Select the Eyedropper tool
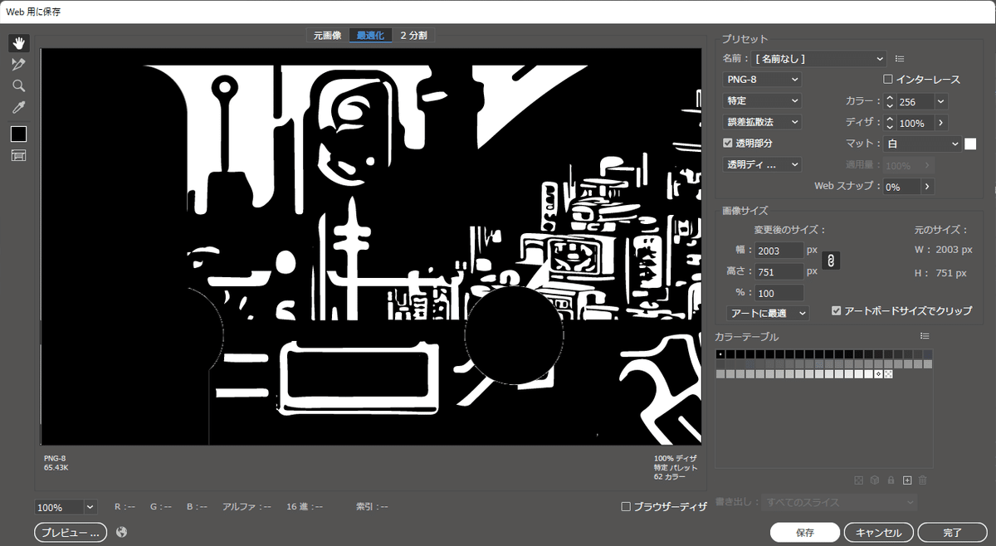 click(18, 107)
